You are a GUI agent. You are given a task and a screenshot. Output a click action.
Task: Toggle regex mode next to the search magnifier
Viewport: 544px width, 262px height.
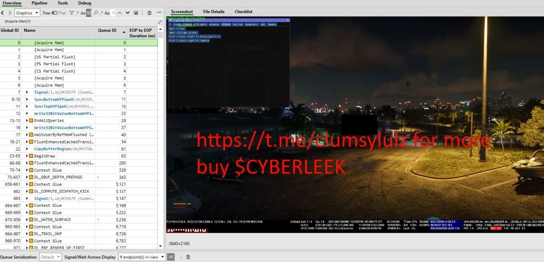(x=101, y=13)
